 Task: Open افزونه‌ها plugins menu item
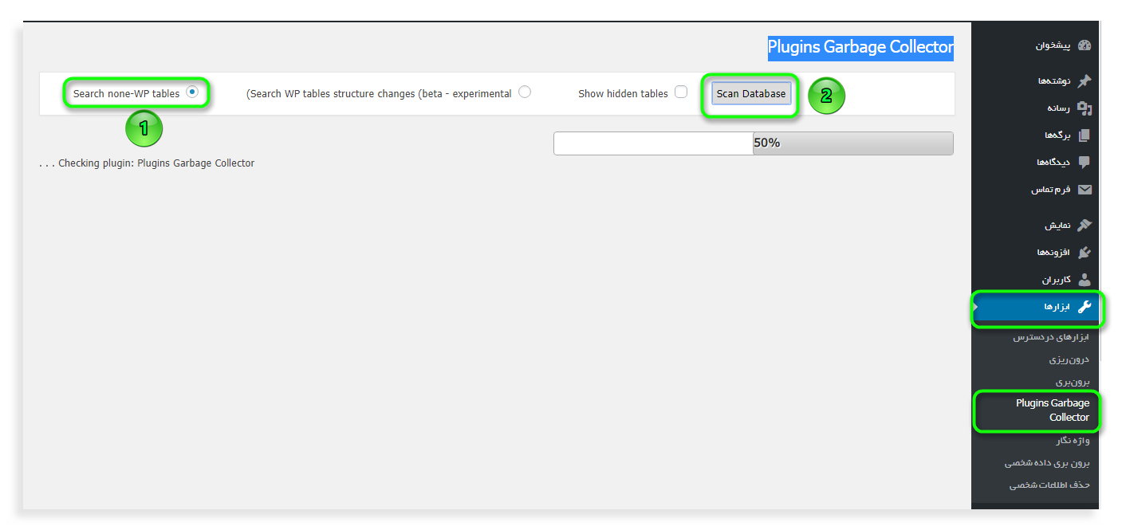[x=1035, y=252]
